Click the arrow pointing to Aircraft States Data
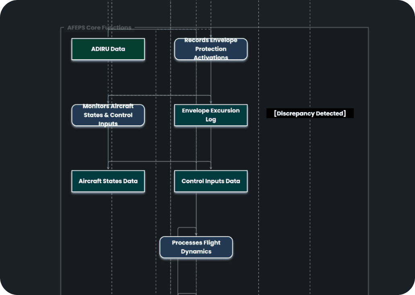 pos(108,165)
